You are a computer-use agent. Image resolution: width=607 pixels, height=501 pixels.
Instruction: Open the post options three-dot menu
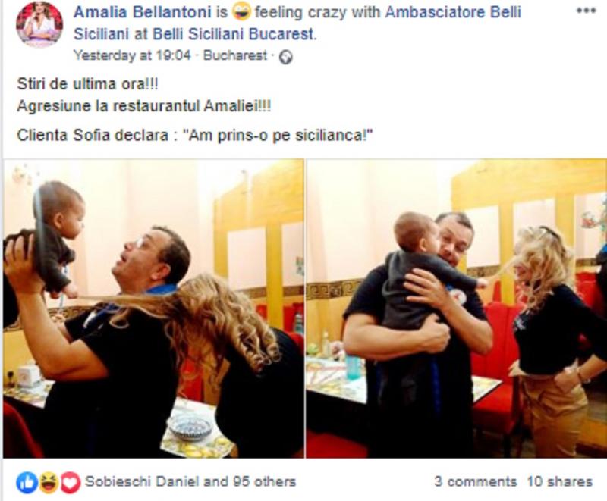pos(586,11)
